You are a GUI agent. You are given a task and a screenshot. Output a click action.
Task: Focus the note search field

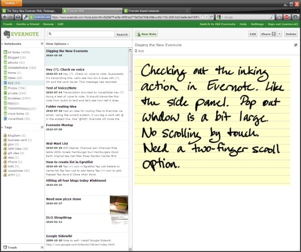point(81,34)
